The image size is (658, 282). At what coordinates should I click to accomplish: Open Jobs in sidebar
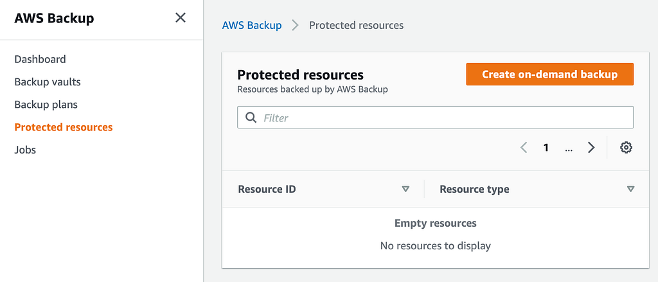[x=25, y=150]
